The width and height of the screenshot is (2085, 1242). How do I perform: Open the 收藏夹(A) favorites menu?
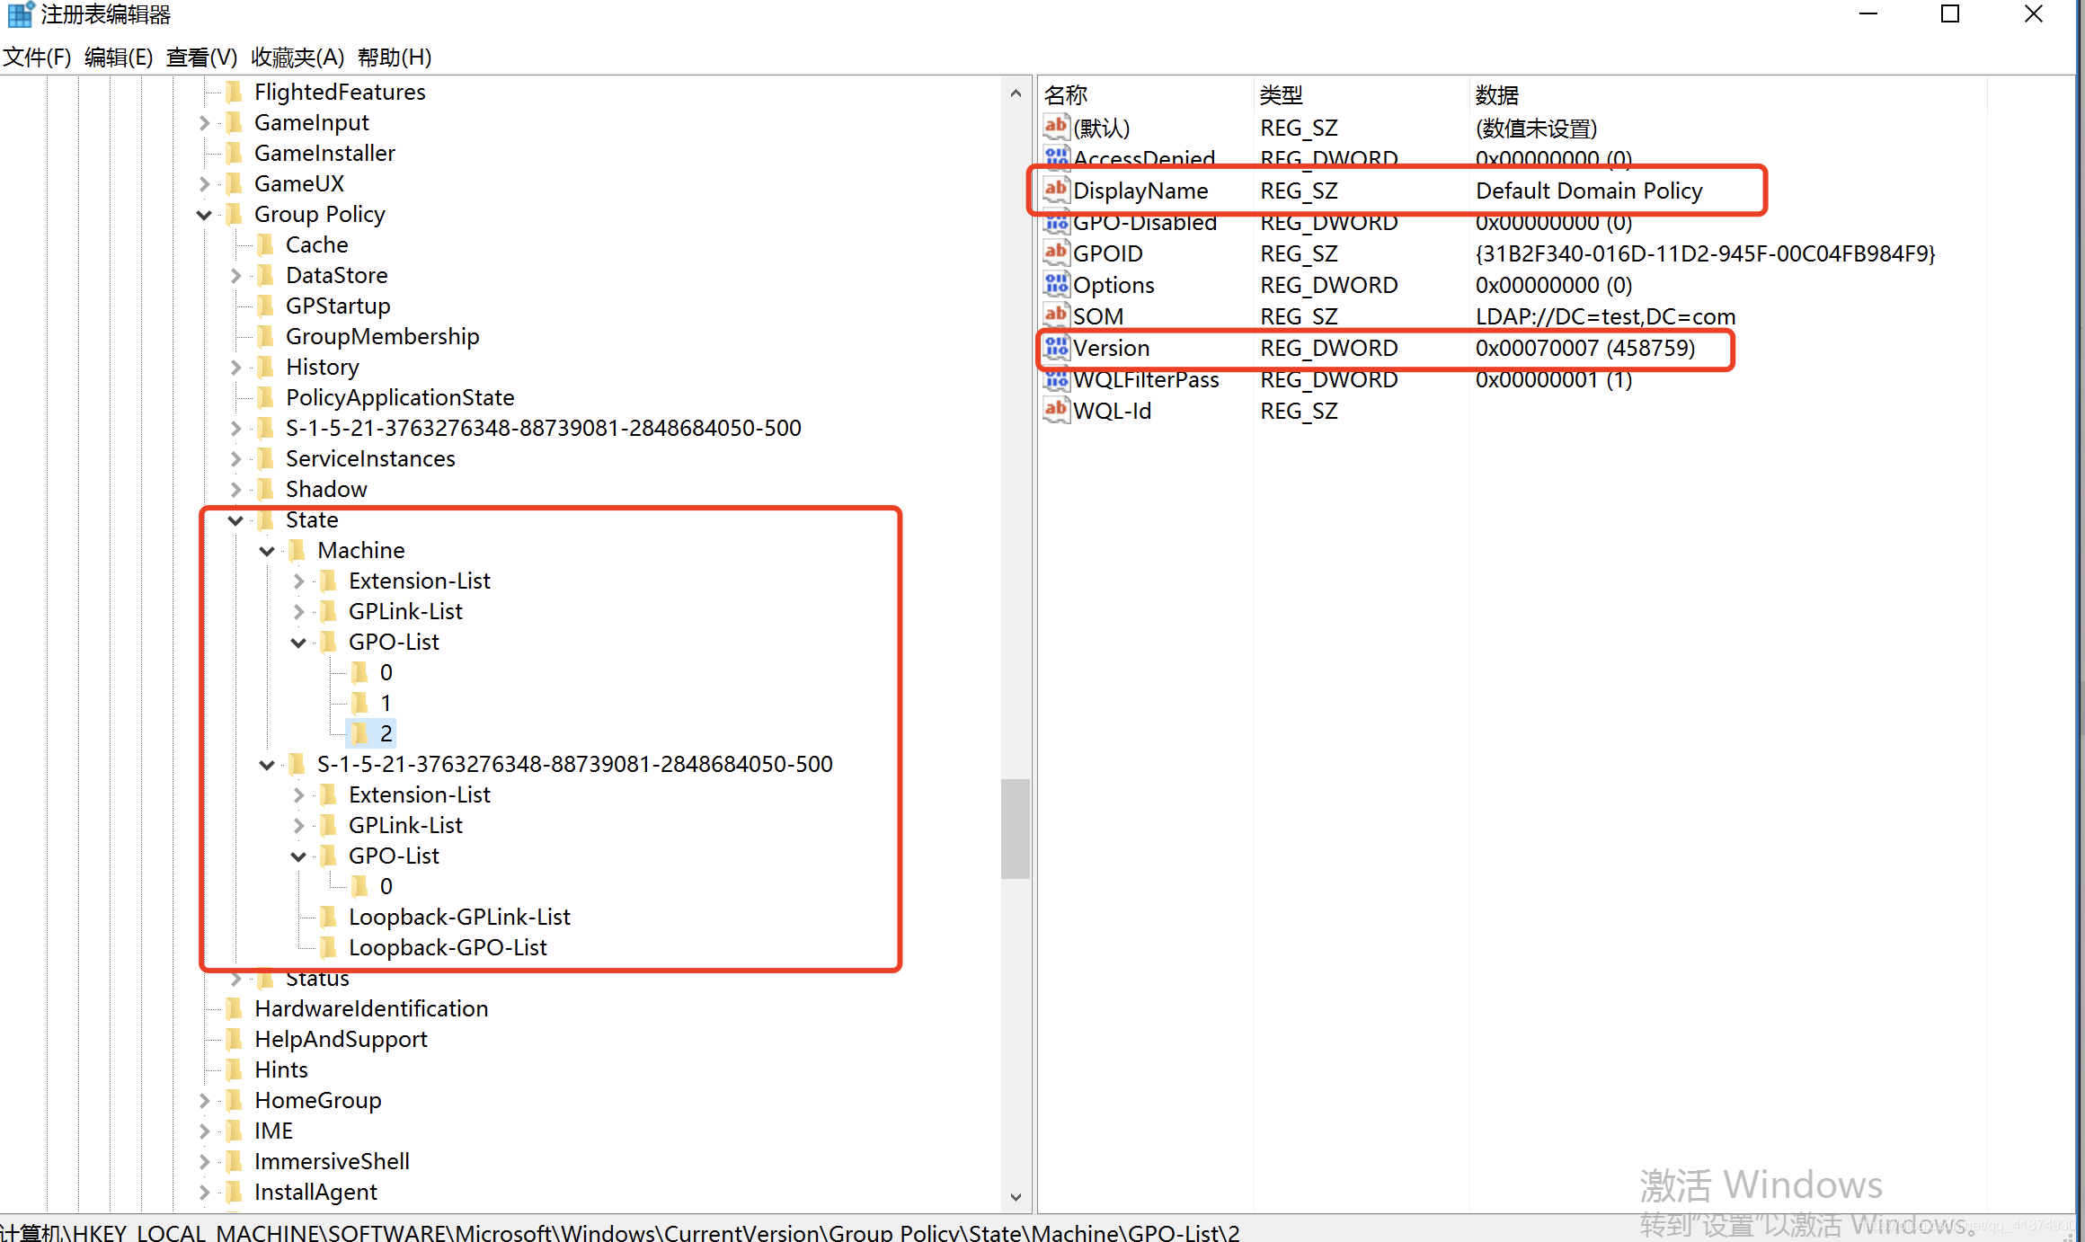tap(297, 58)
